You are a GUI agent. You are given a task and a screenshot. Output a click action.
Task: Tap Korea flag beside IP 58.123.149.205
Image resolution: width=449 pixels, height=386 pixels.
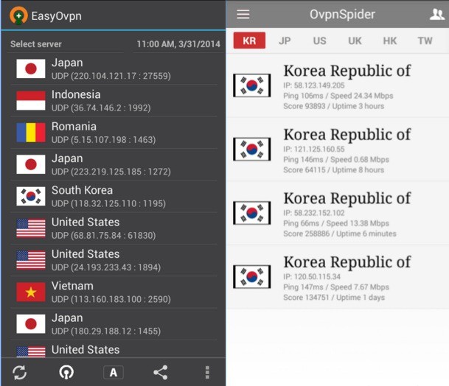point(252,85)
